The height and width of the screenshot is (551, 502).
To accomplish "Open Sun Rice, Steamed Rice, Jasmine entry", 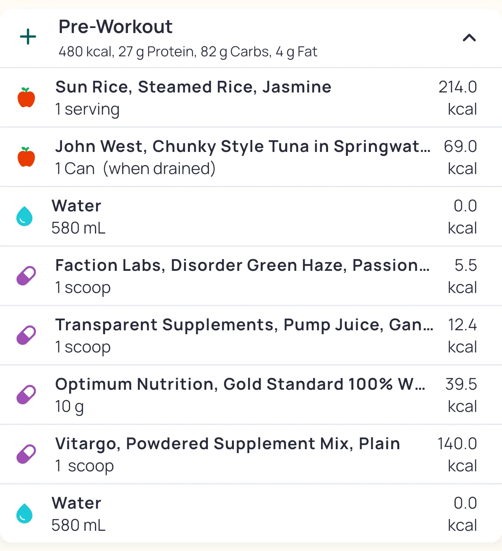I will tap(193, 87).
